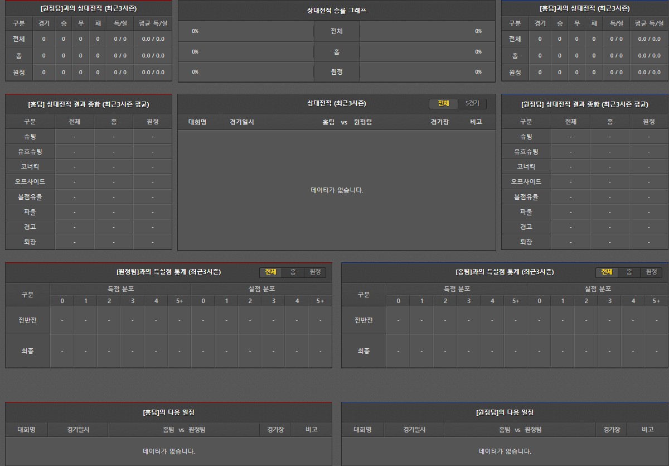Screen dimensions: 669x466
Task: Click 경기일시 column header in 상대전적 table
Action: pyautogui.click(x=242, y=122)
